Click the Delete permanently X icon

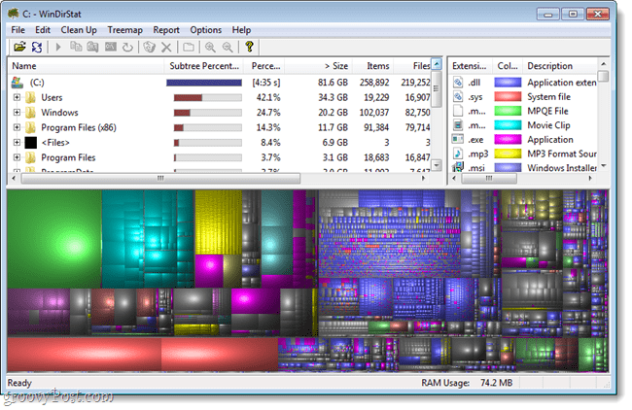166,48
